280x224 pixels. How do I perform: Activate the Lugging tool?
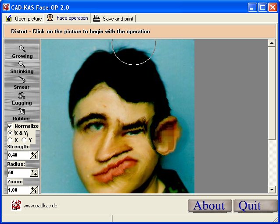click(22, 99)
